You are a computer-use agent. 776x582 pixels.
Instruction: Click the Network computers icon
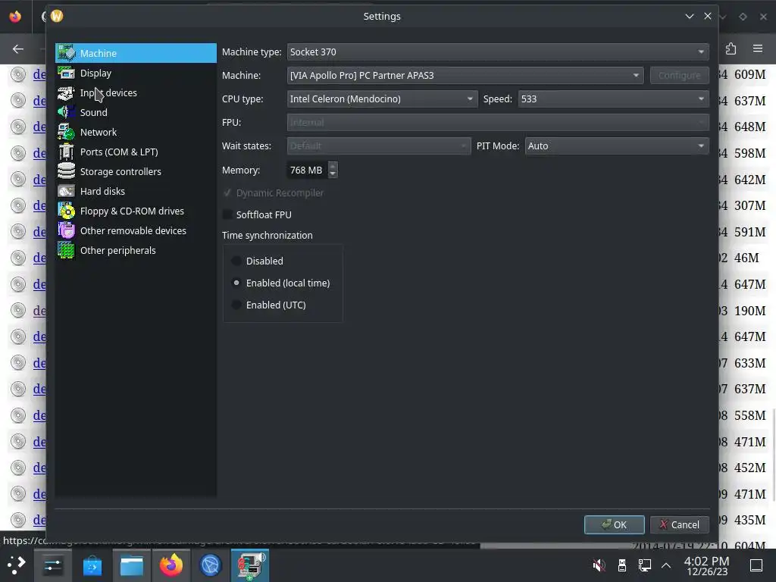67,132
